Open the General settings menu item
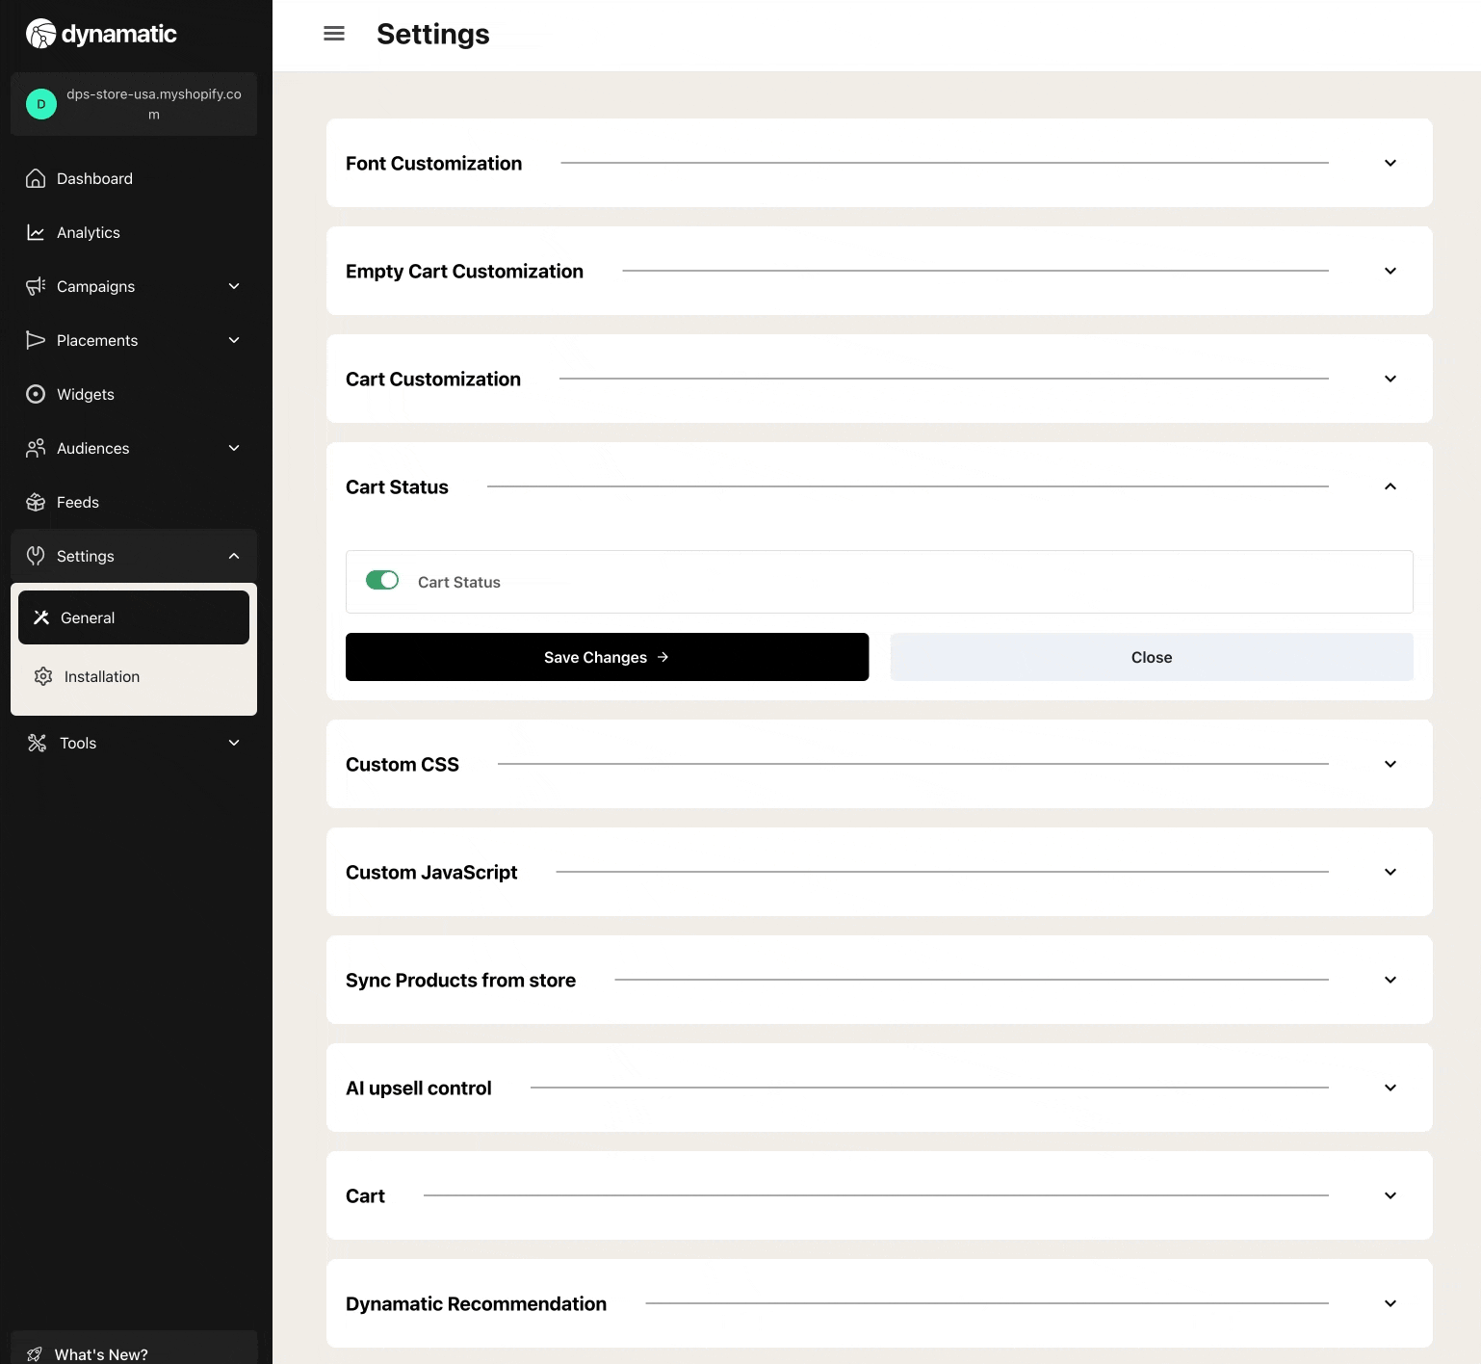Image resolution: width=1481 pixels, height=1364 pixels. (134, 617)
